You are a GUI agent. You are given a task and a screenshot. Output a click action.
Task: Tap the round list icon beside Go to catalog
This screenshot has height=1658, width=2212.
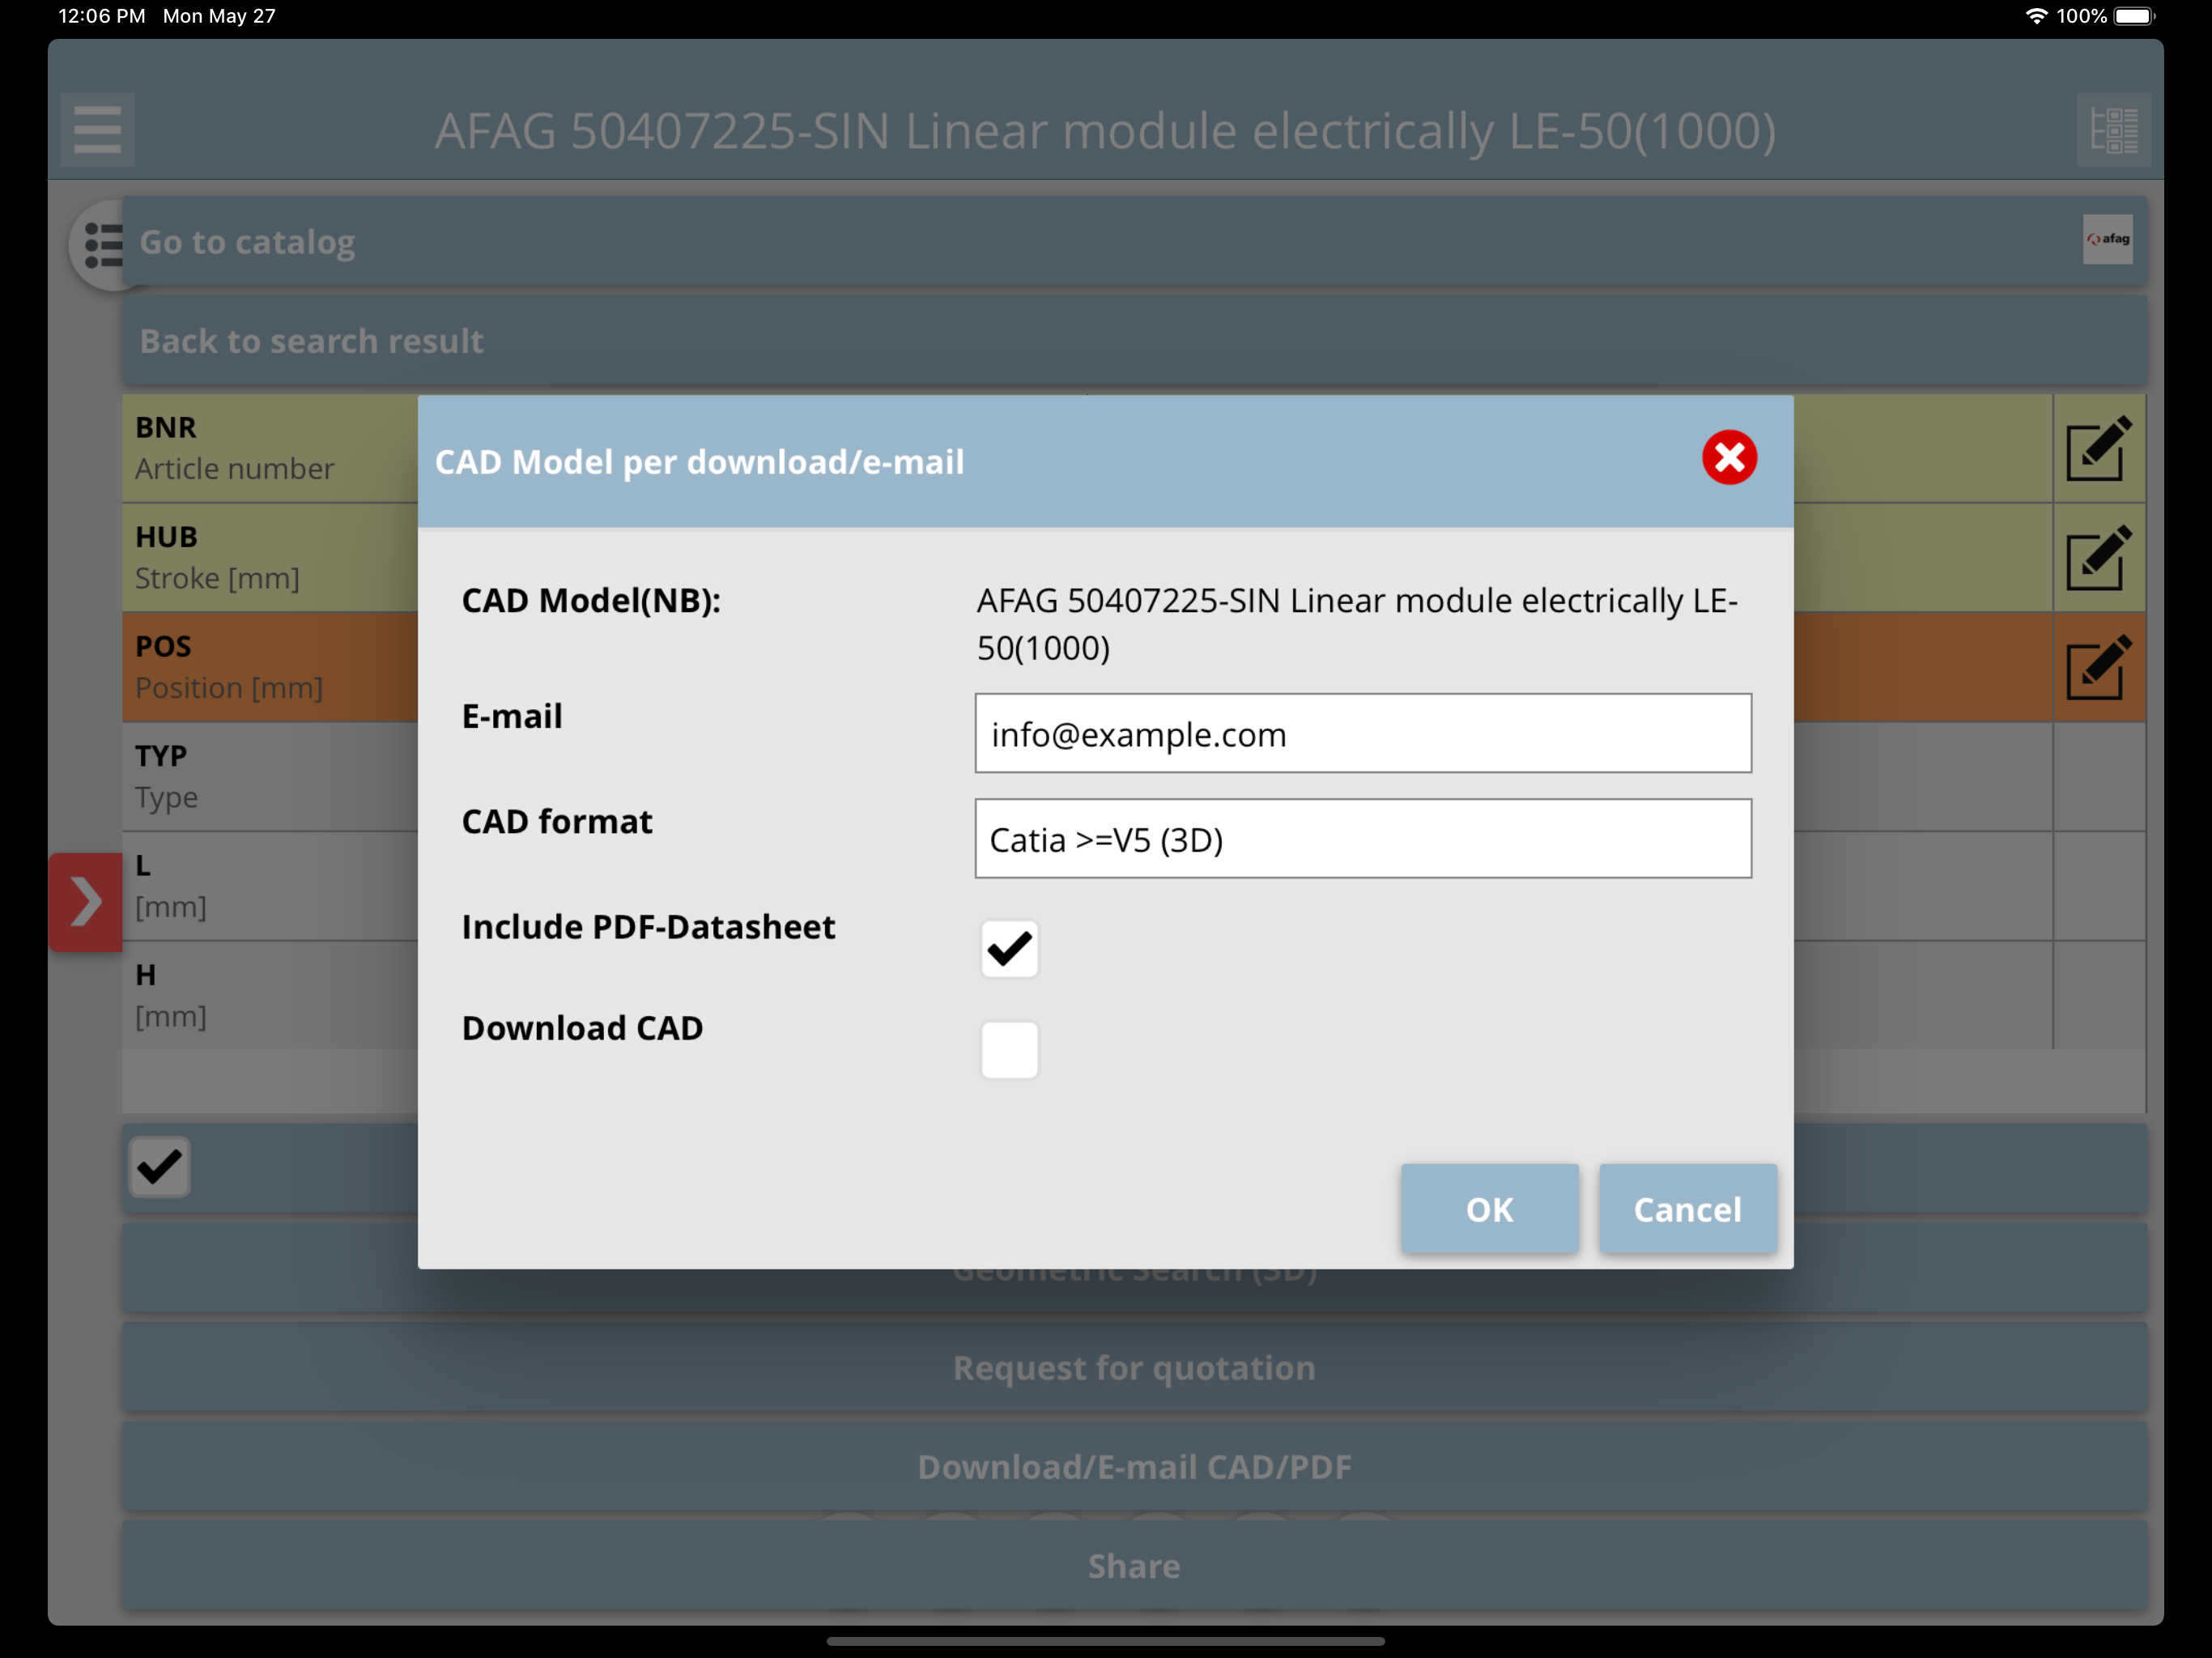pyautogui.click(x=99, y=245)
